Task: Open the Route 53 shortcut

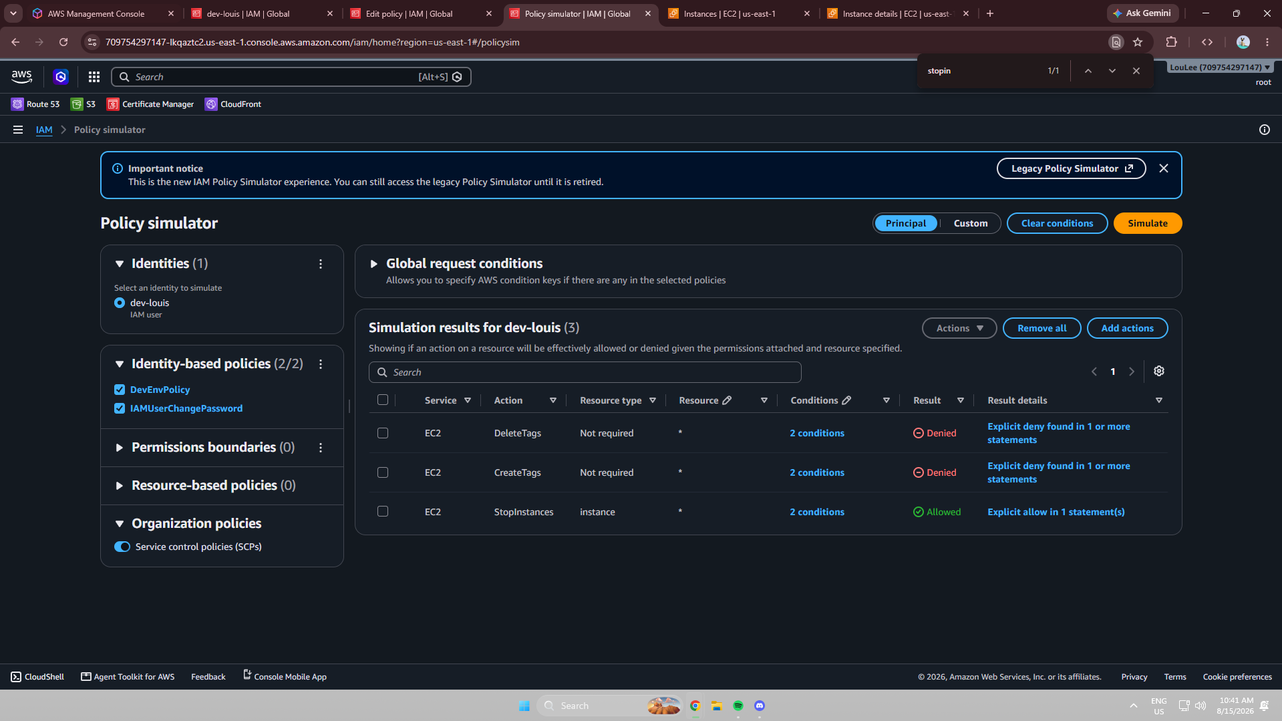Action: click(x=35, y=104)
